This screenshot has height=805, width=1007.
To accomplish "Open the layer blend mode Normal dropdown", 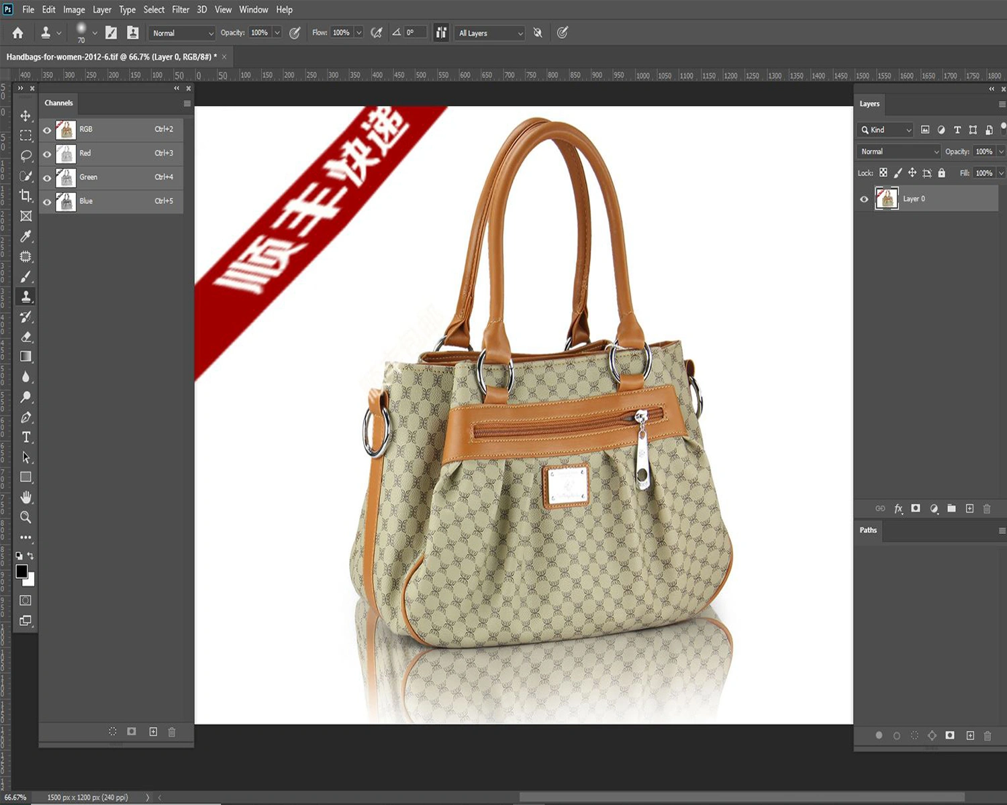I will point(899,152).
